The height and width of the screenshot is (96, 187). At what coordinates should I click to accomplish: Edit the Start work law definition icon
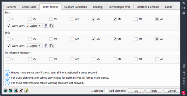pyautogui.click(x=46, y=26)
